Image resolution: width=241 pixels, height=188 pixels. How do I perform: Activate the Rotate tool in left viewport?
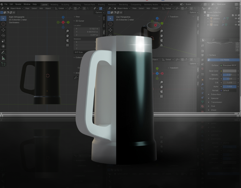(3, 36)
